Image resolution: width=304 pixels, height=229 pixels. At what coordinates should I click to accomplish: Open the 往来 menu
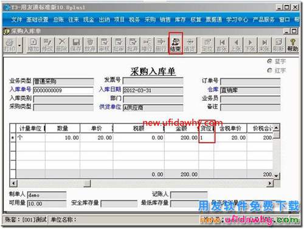(74, 19)
